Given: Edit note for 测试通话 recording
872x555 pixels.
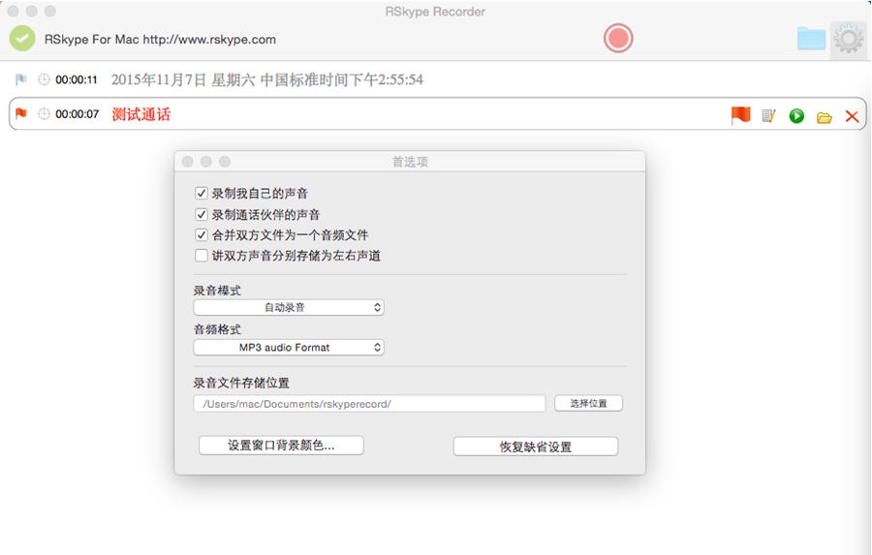Looking at the screenshot, I should tap(768, 115).
